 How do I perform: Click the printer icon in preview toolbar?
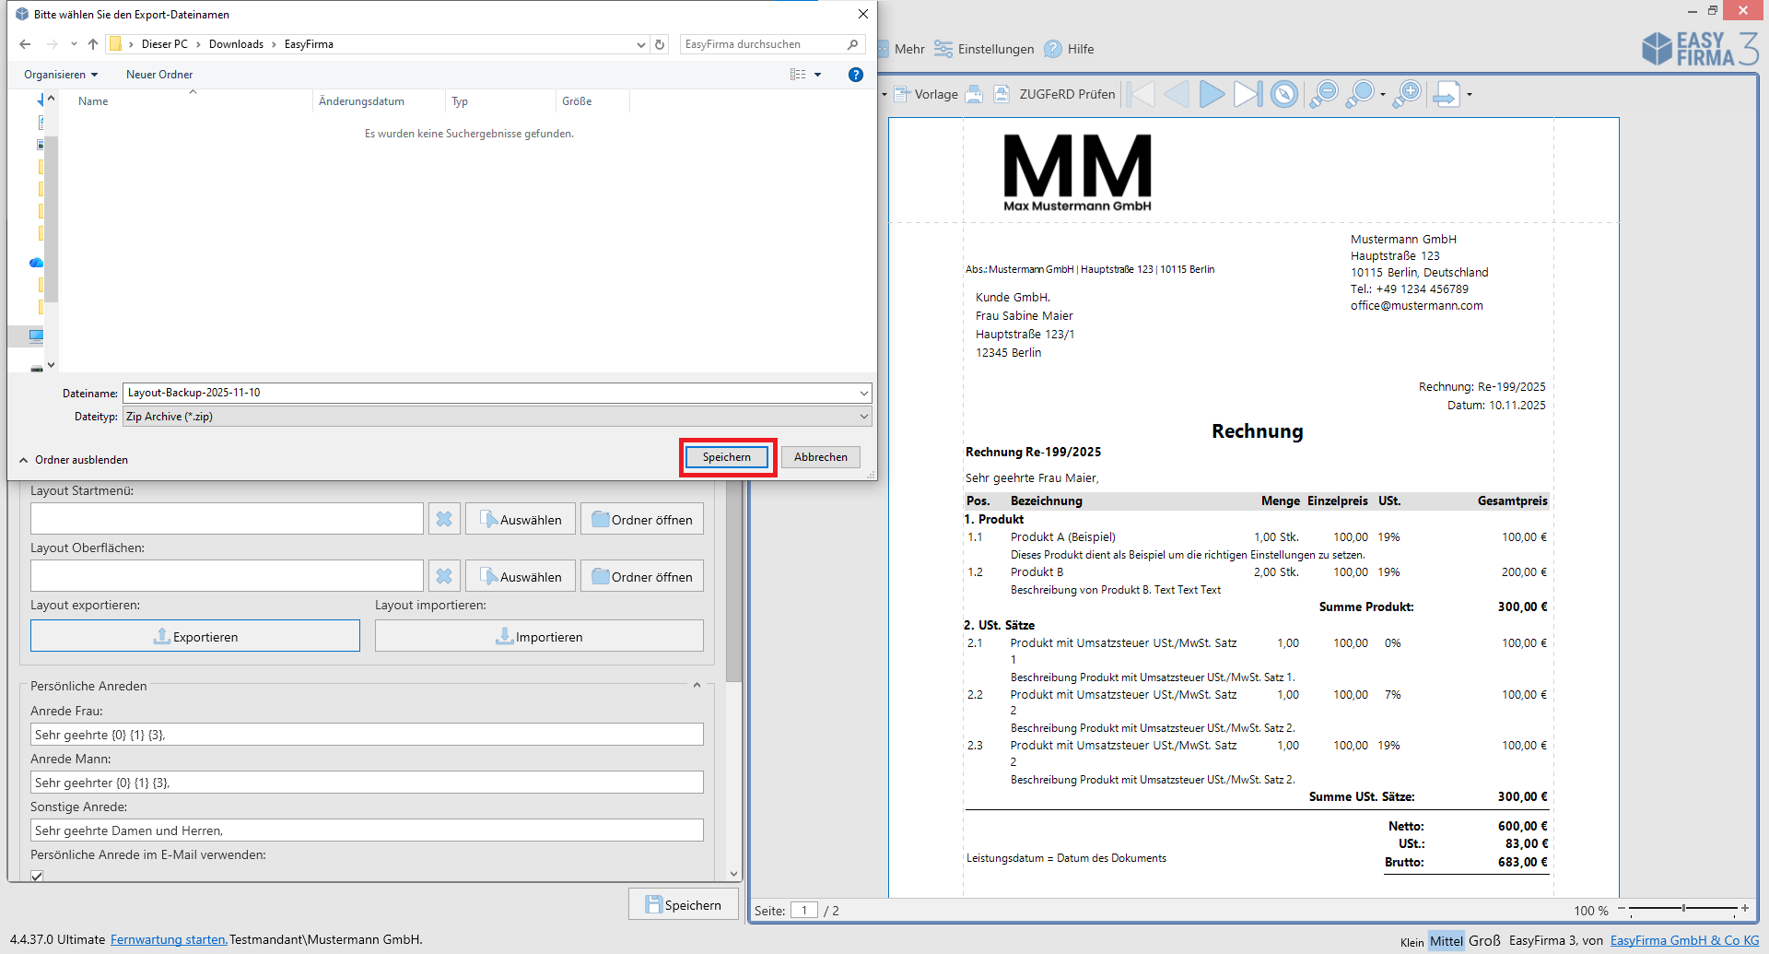pyautogui.click(x=974, y=94)
